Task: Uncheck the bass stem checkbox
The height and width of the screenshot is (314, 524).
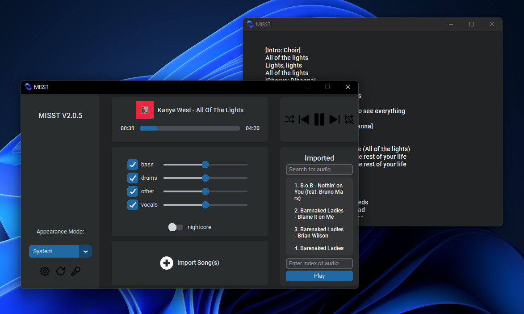Action: tap(133, 164)
